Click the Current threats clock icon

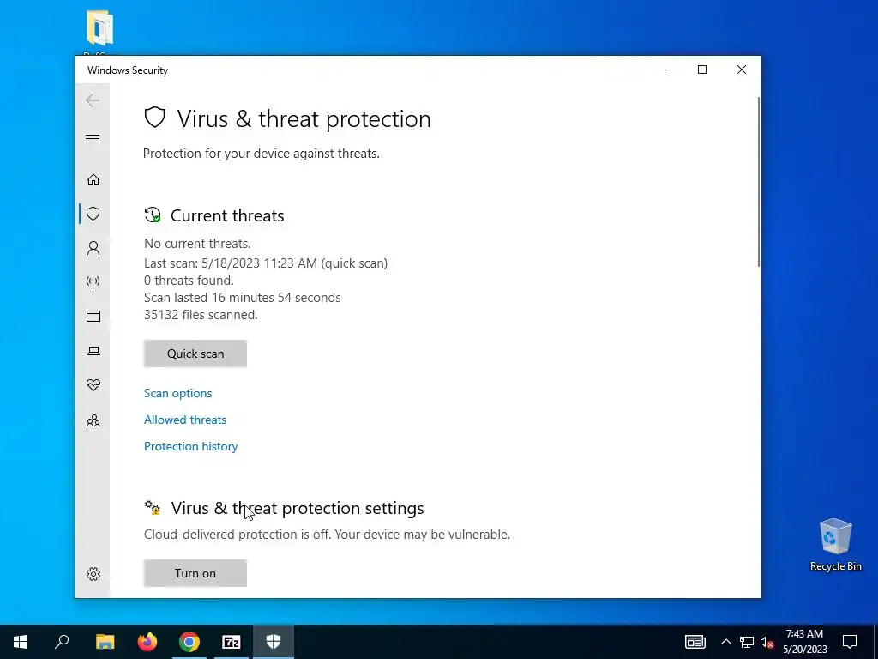[153, 215]
